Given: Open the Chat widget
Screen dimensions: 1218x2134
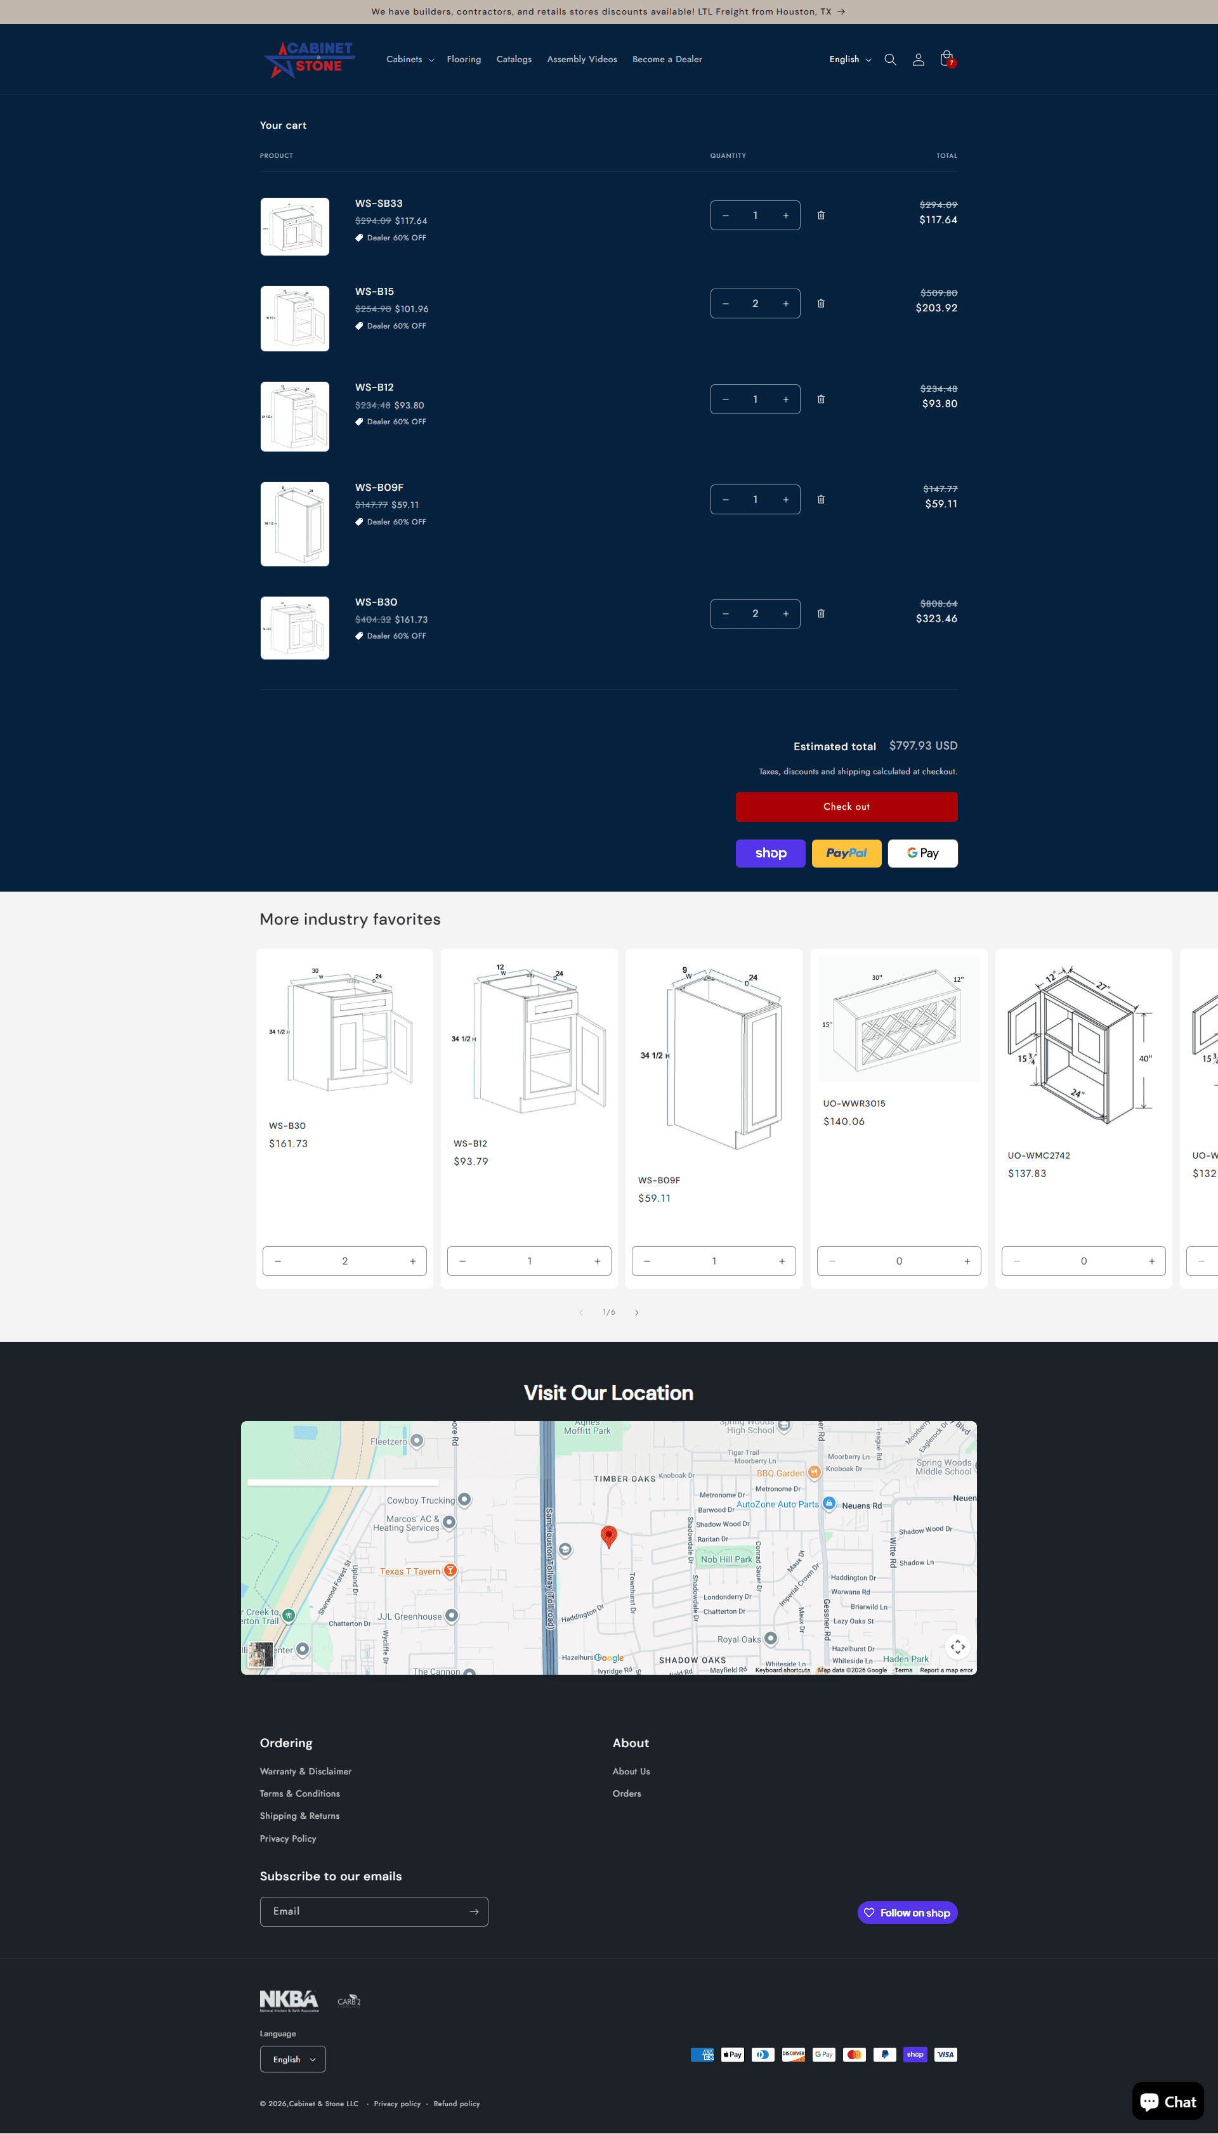Looking at the screenshot, I should coord(1168,2102).
